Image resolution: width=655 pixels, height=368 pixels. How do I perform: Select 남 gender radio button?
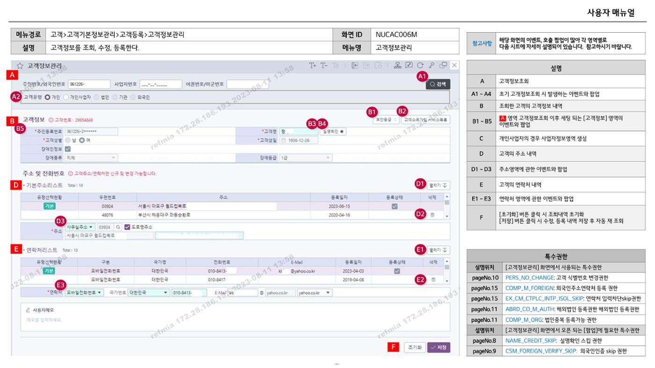tap(68, 140)
